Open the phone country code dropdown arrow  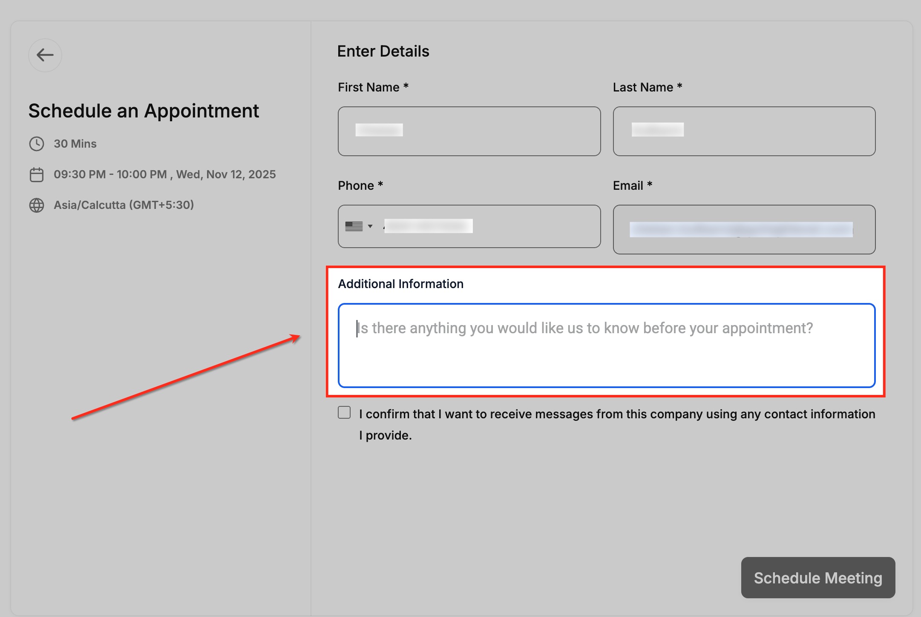coord(370,226)
